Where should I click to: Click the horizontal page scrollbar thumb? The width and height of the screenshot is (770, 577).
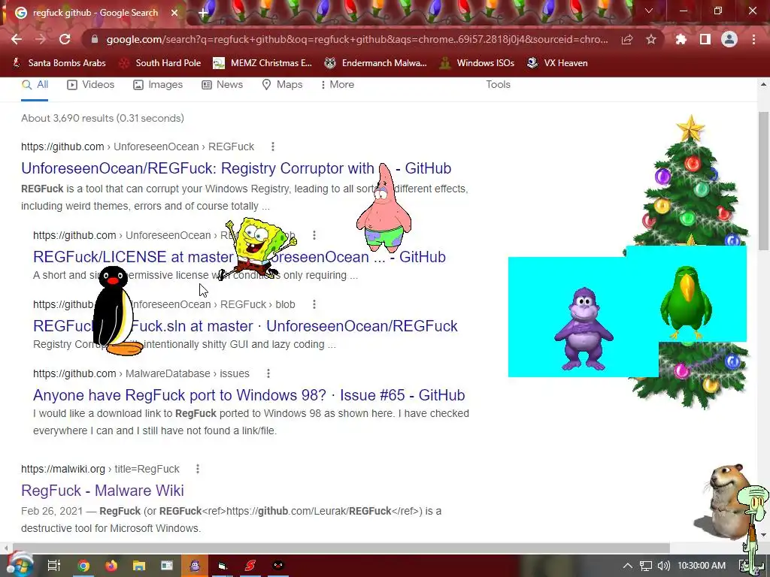coord(341,548)
